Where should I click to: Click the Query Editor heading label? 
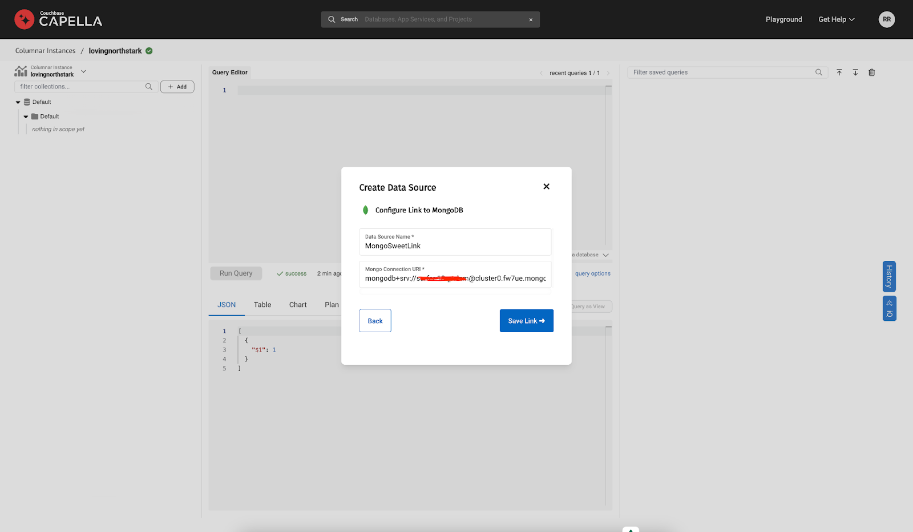[x=230, y=72]
